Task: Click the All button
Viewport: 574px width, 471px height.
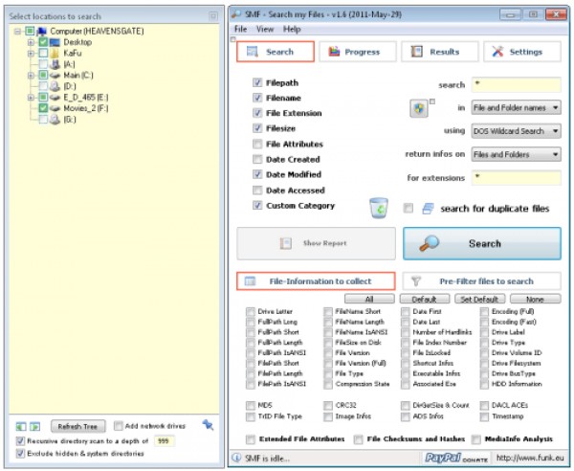Action: (x=369, y=299)
